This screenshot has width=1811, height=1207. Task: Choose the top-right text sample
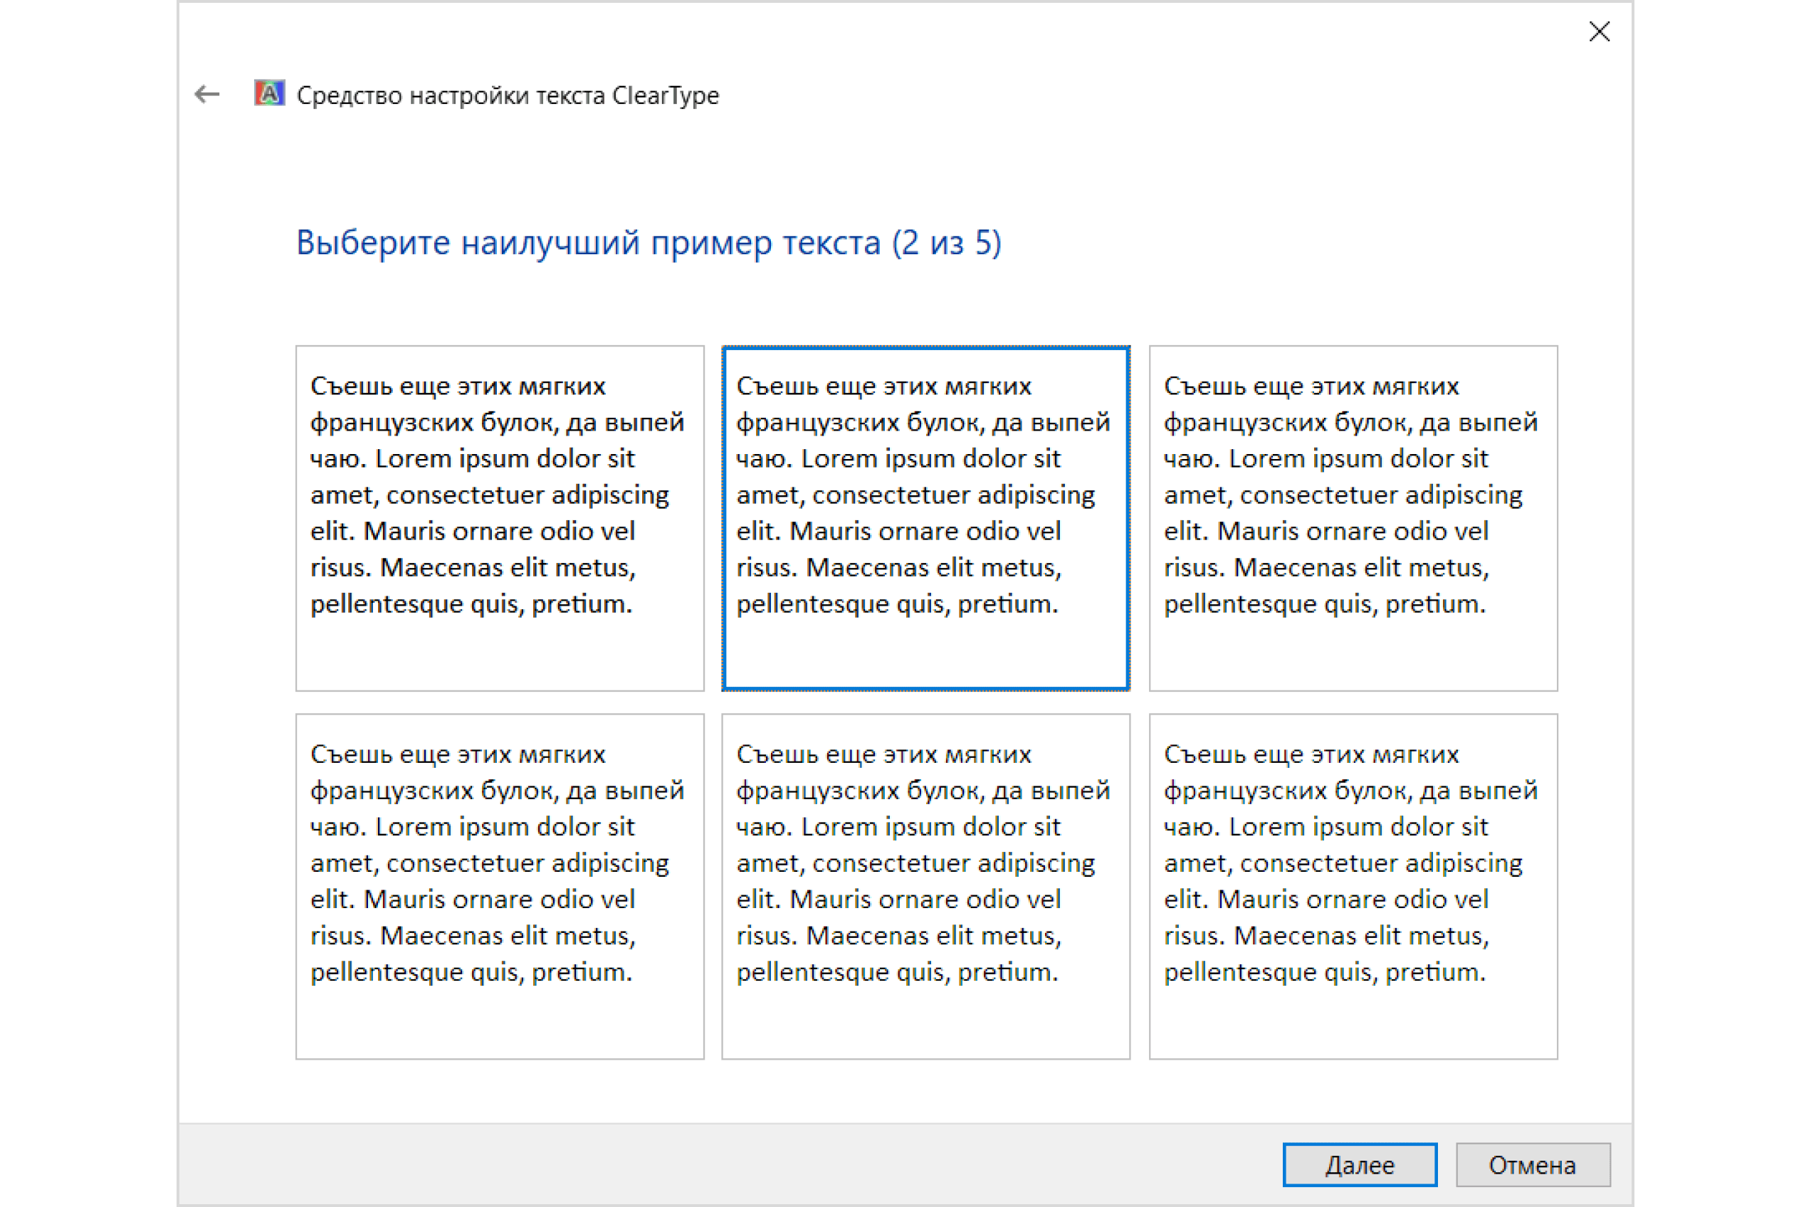(1353, 518)
